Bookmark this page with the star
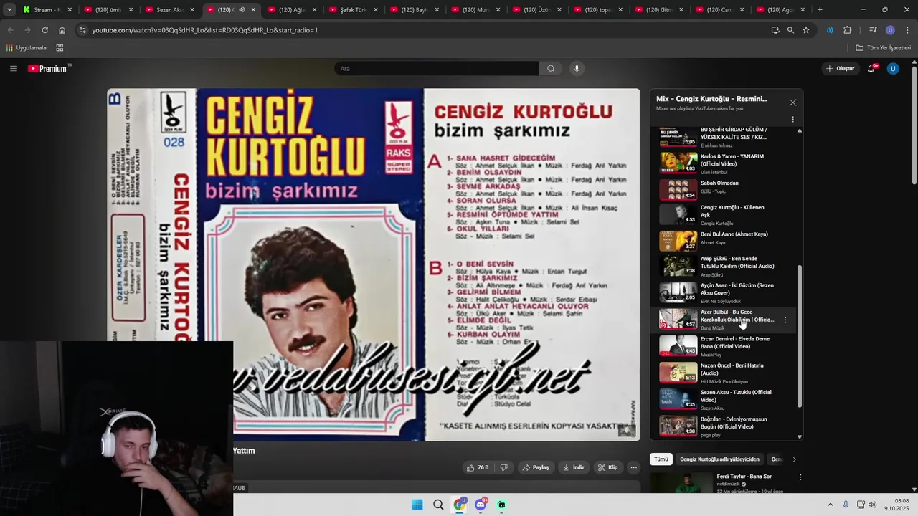 [806, 30]
